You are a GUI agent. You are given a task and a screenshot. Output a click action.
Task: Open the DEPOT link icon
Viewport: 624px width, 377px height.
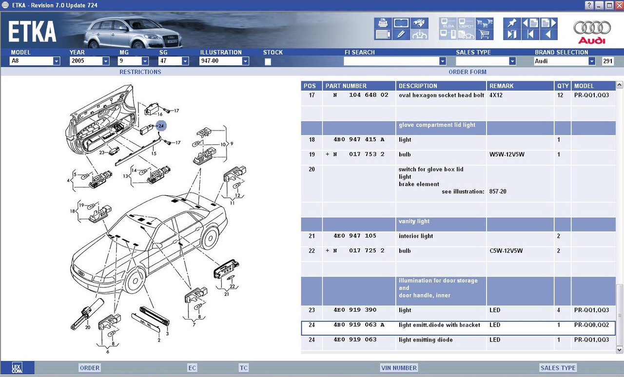(466, 23)
